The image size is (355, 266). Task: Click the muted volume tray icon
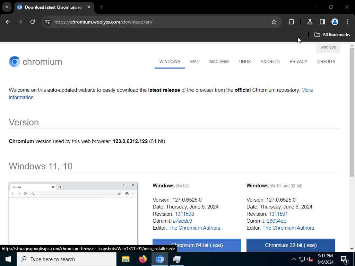[x=310, y=259]
